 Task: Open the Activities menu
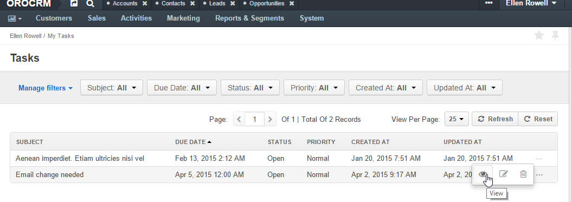[x=137, y=18]
